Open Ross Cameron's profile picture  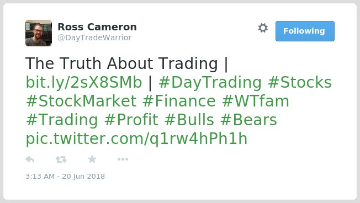point(39,33)
